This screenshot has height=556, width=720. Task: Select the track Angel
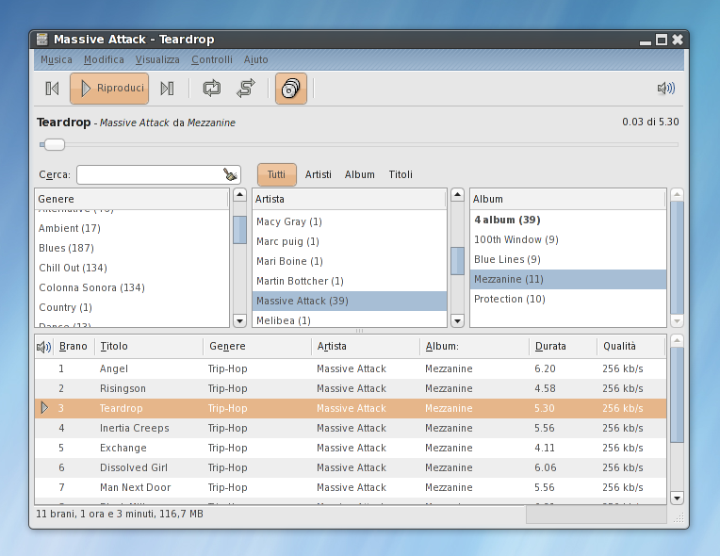[351, 368]
